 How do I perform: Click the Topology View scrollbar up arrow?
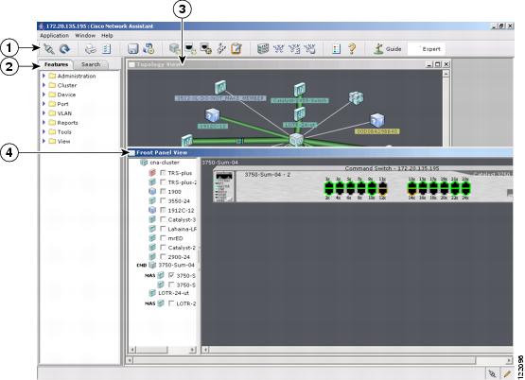point(446,74)
